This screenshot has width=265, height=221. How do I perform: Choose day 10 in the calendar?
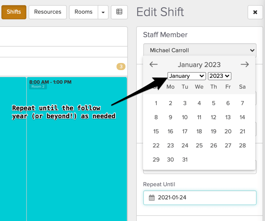click(x=185, y=117)
